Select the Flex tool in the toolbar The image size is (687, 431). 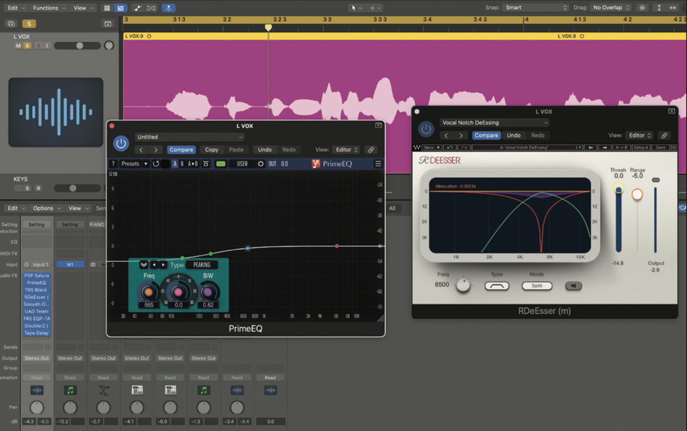point(168,7)
